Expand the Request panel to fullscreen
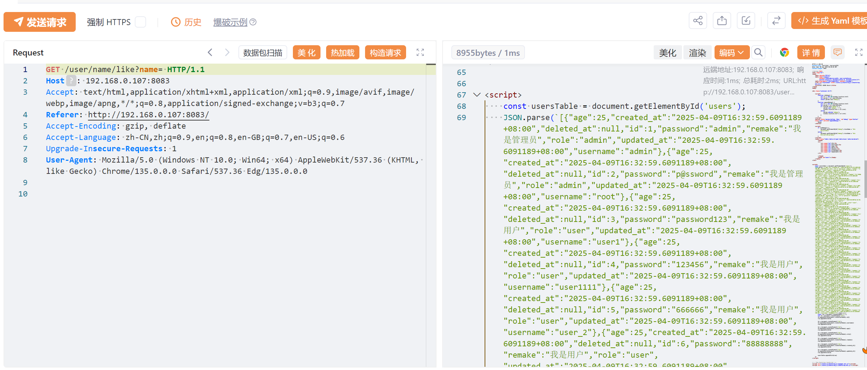The width and height of the screenshot is (867, 370). pyautogui.click(x=420, y=53)
